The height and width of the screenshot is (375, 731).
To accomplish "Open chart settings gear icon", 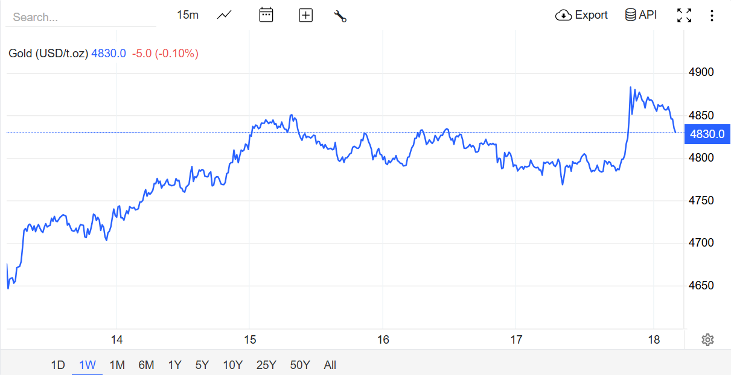I will tap(708, 340).
